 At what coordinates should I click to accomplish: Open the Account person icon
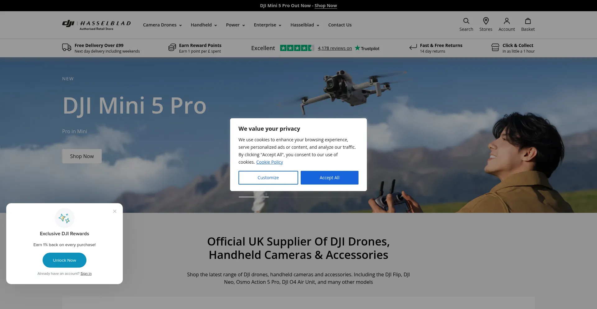[507, 21]
